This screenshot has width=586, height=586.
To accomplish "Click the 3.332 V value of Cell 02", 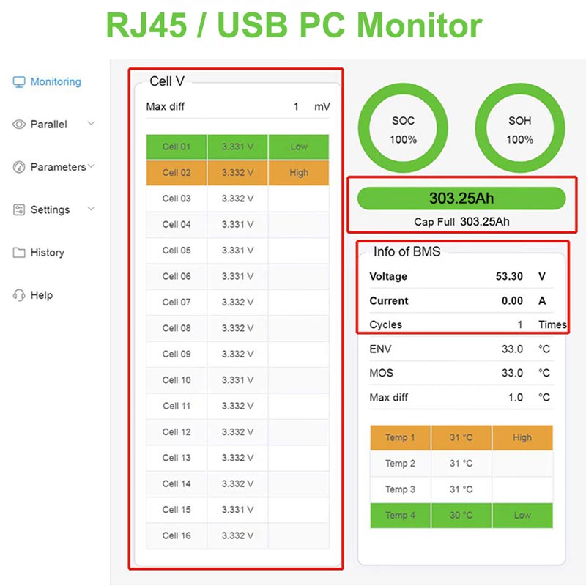I will tap(237, 173).
